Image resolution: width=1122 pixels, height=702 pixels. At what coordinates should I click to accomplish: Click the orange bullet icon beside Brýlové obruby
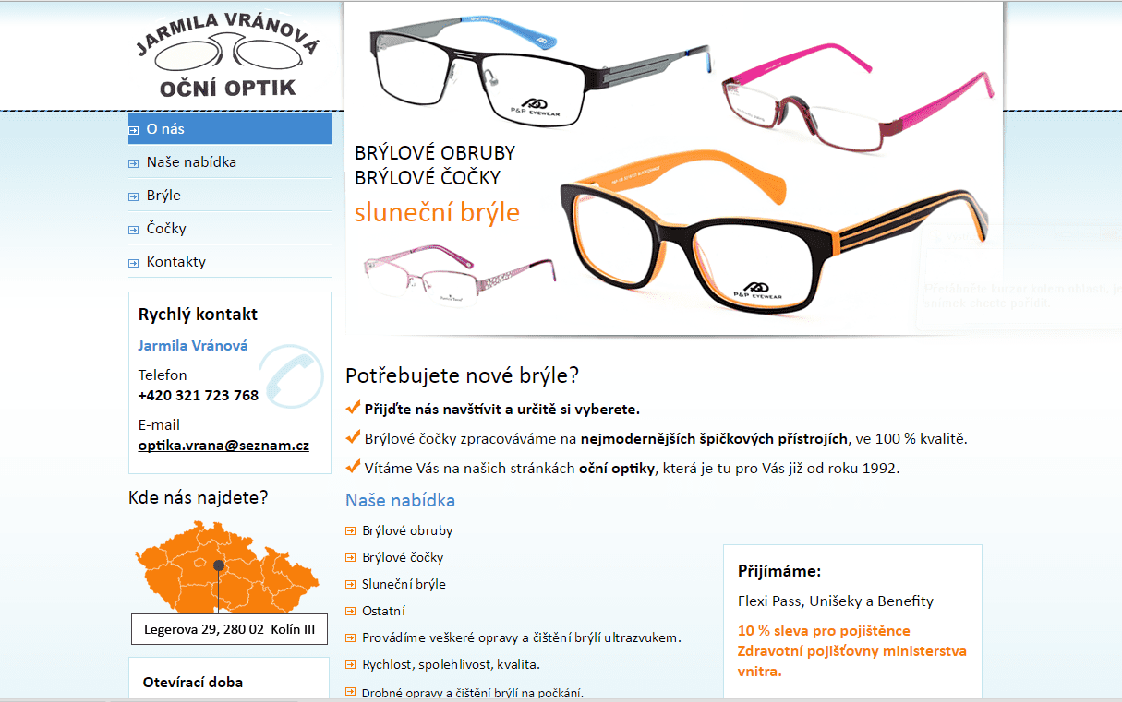350,530
